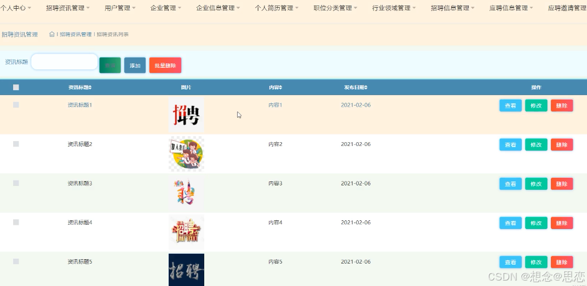Click 修改 in 资讯标题4 row
This screenshot has height=286, width=587.
click(x=536, y=223)
